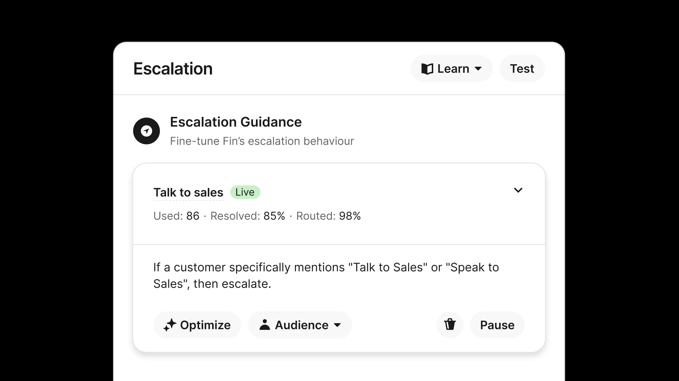
Task: Click the Escalation Guidance compass icon
Action: pos(146,131)
